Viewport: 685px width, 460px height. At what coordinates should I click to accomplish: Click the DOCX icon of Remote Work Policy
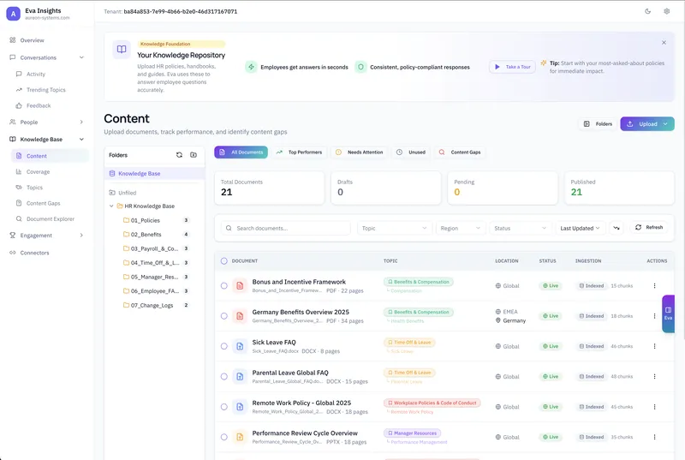(x=240, y=407)
